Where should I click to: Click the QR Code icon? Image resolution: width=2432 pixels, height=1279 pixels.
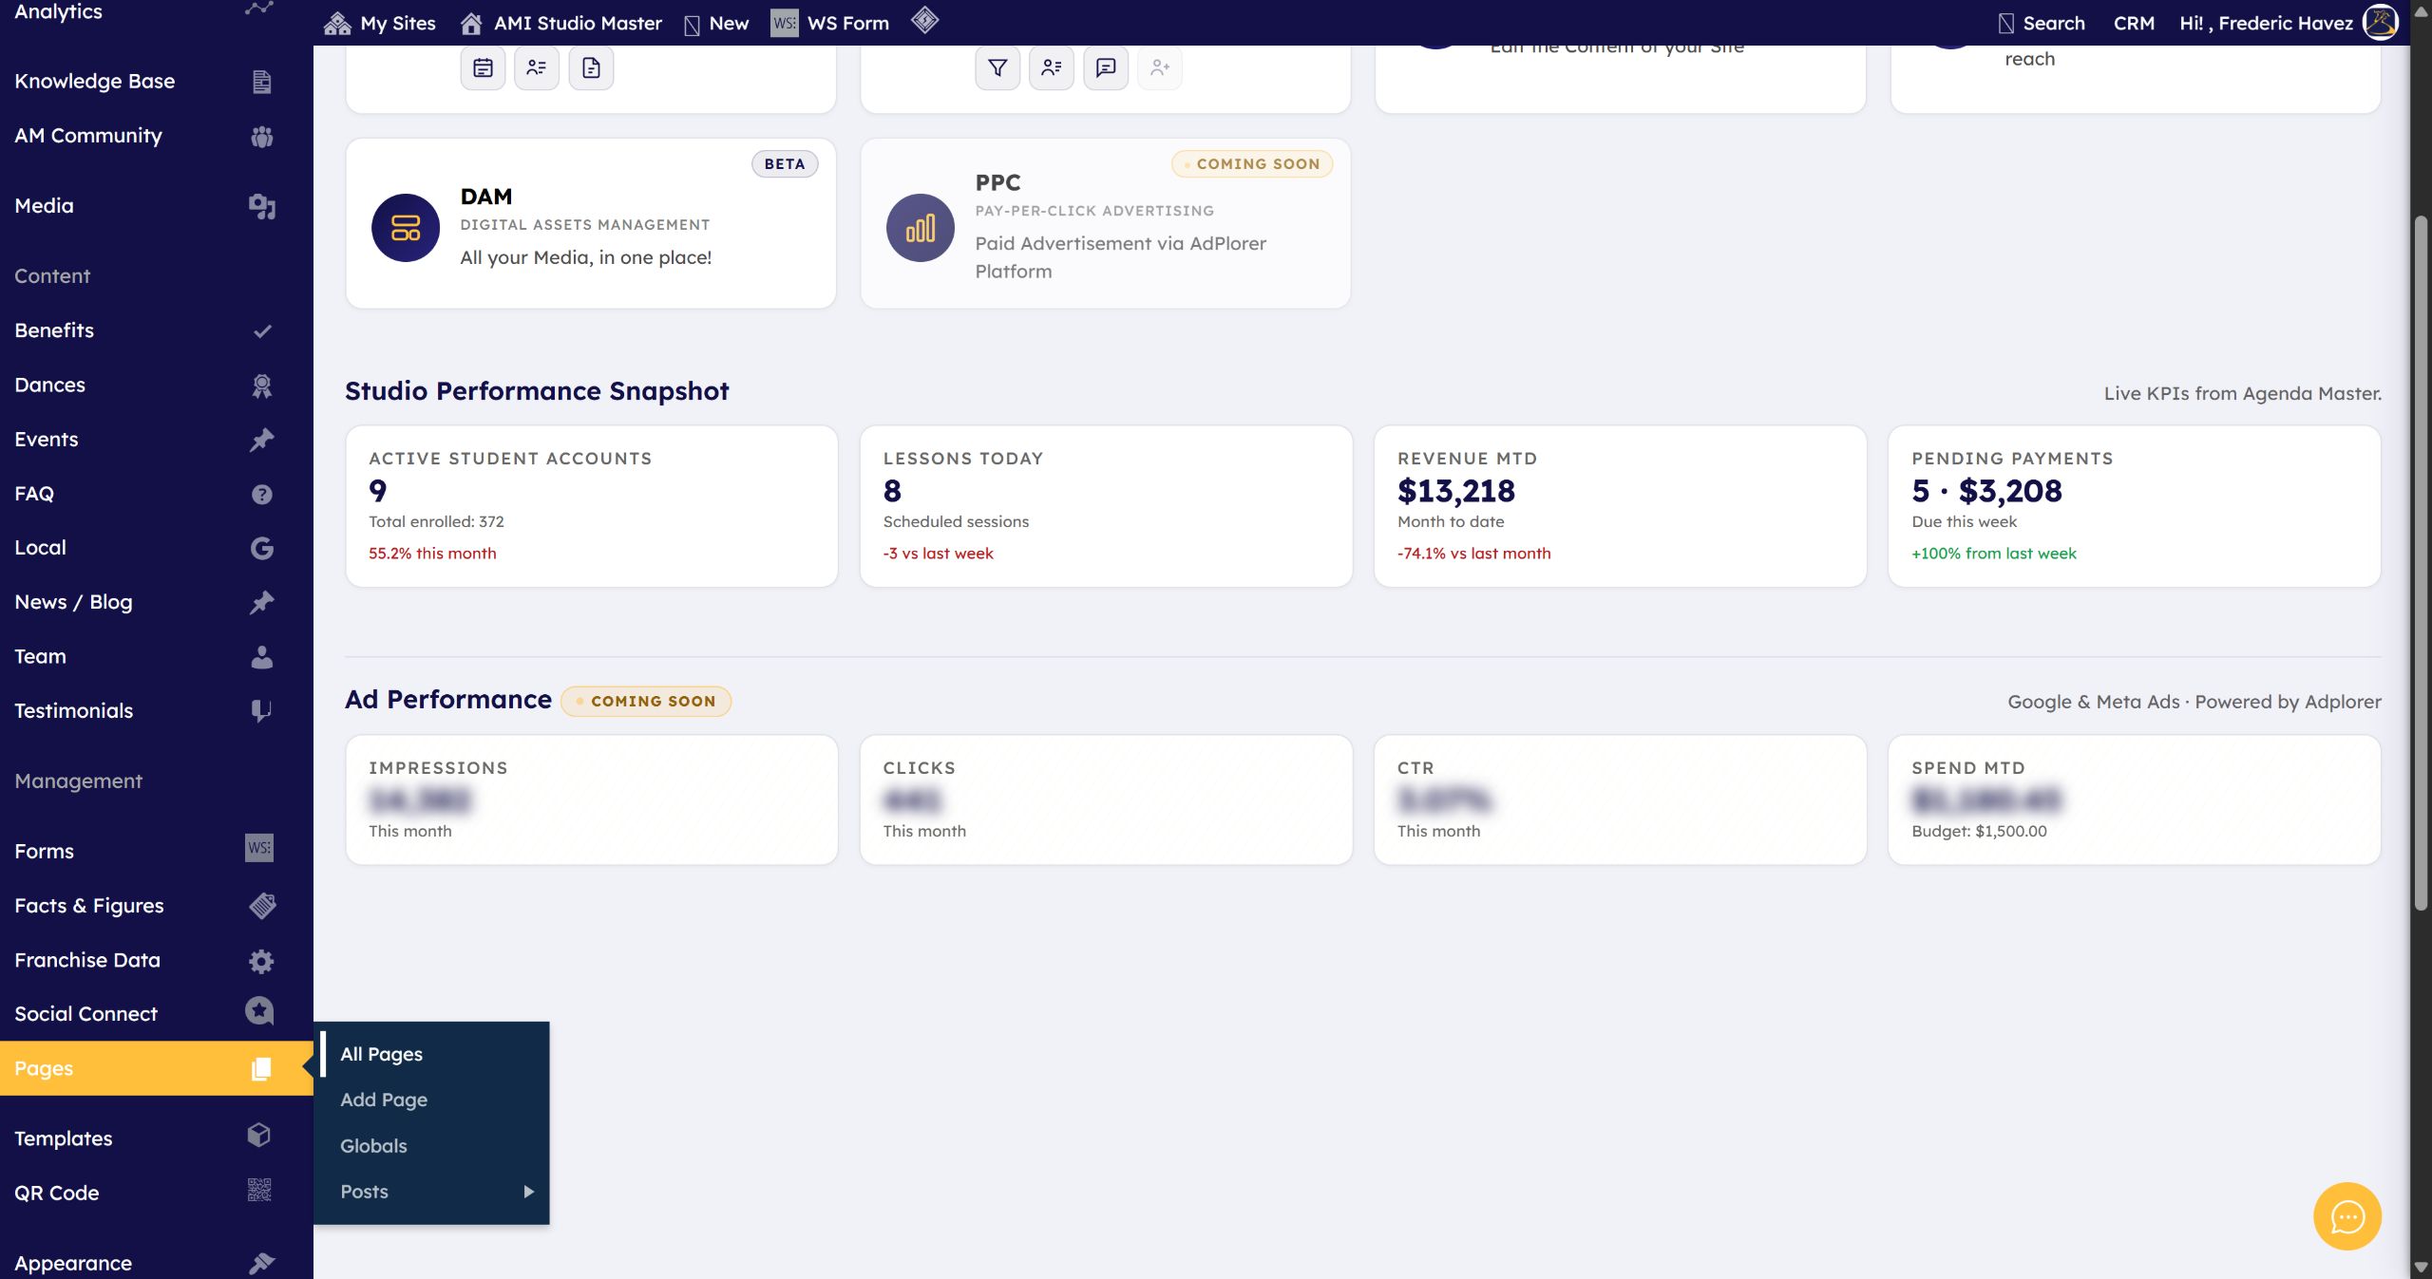[259, 1189]
